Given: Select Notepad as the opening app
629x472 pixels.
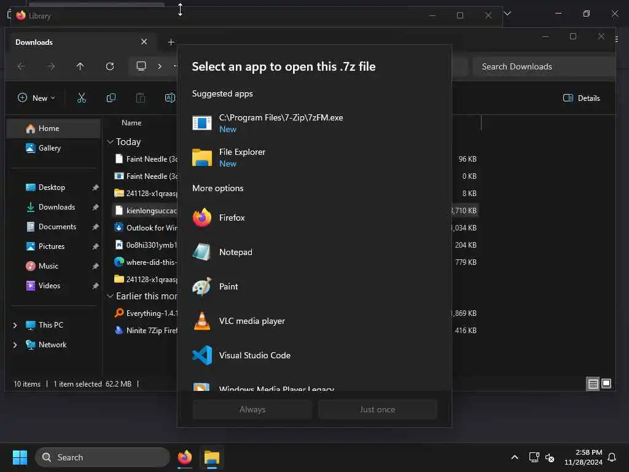Looking at the screenshot, I should [x=314, y=252].
